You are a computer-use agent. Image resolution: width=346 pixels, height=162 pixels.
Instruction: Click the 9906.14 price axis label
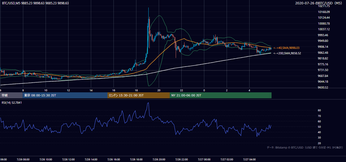[323, 47]
